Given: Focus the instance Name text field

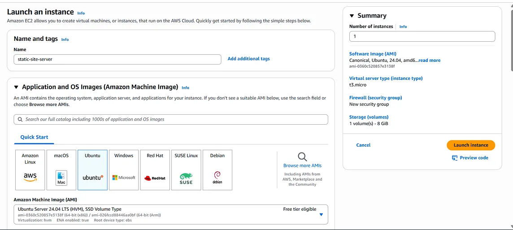Looking at the screenshot, I should point(117,59).
